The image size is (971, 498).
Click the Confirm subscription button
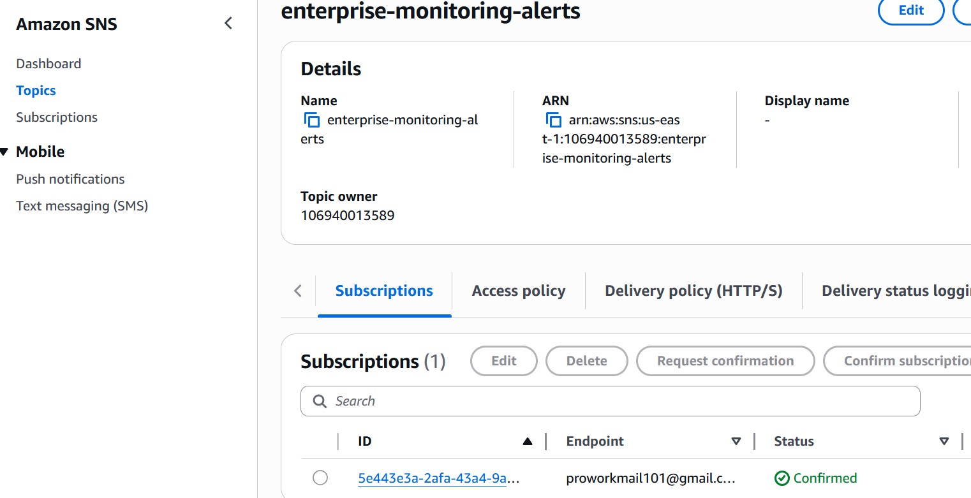click(898, 361)
